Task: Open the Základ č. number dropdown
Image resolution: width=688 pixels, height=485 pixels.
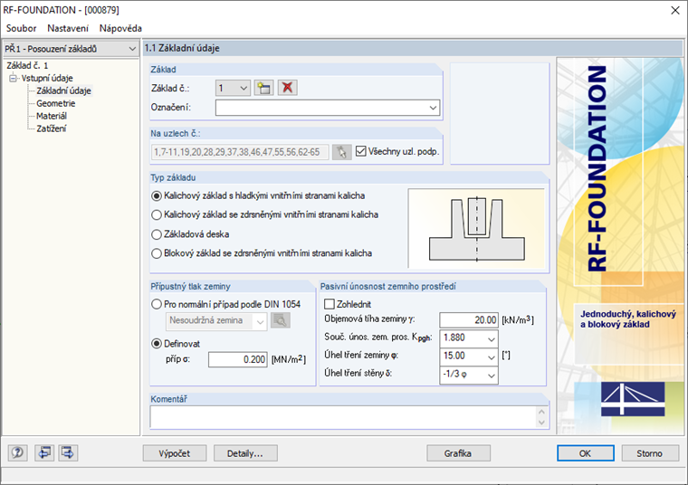Action: tap(233, 88)
